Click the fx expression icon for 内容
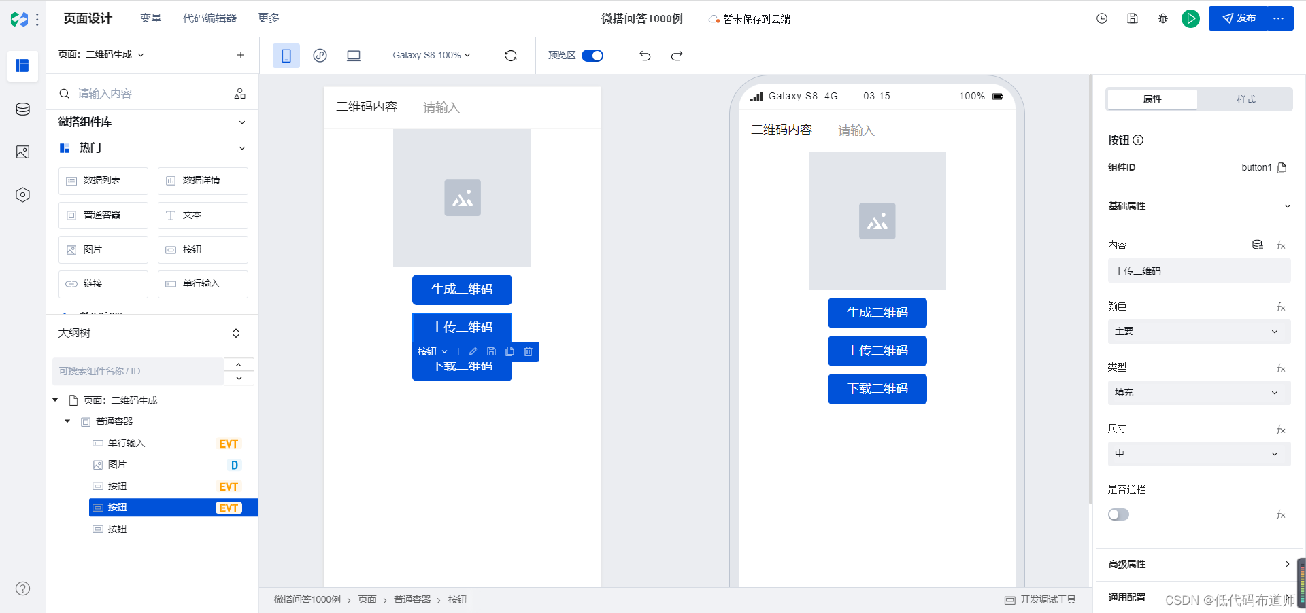1306x613 pixels. 1281,245
